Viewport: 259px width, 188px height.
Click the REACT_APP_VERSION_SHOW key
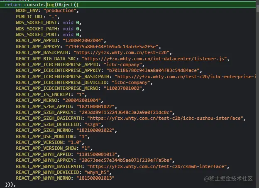pos(46,148)
